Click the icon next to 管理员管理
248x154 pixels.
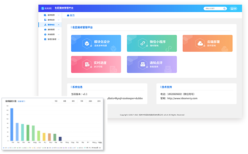(x=45, y=39)
